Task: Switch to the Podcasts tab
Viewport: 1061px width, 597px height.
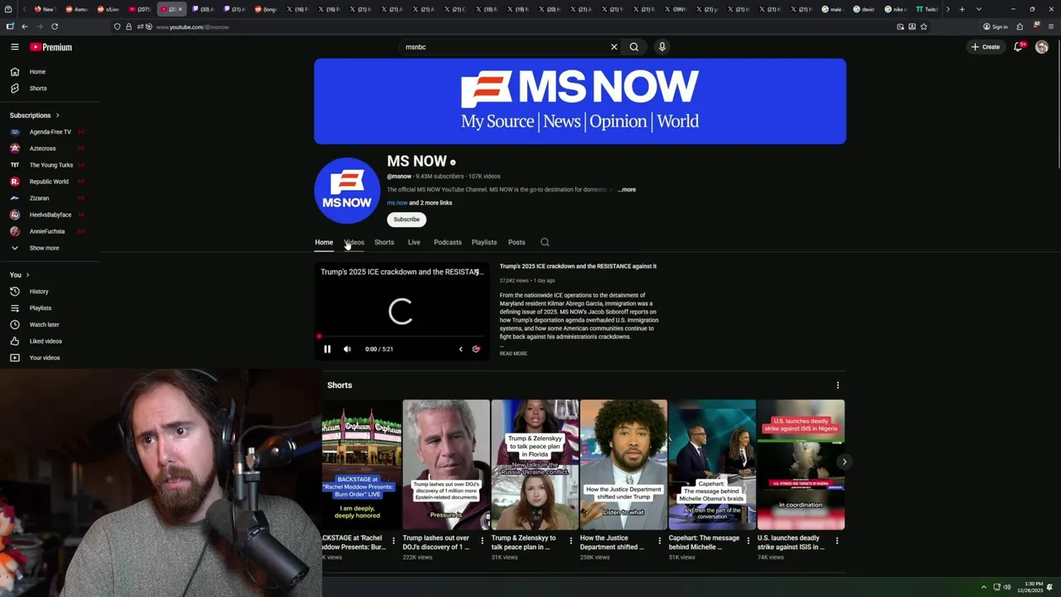Action: pos(448,242)
